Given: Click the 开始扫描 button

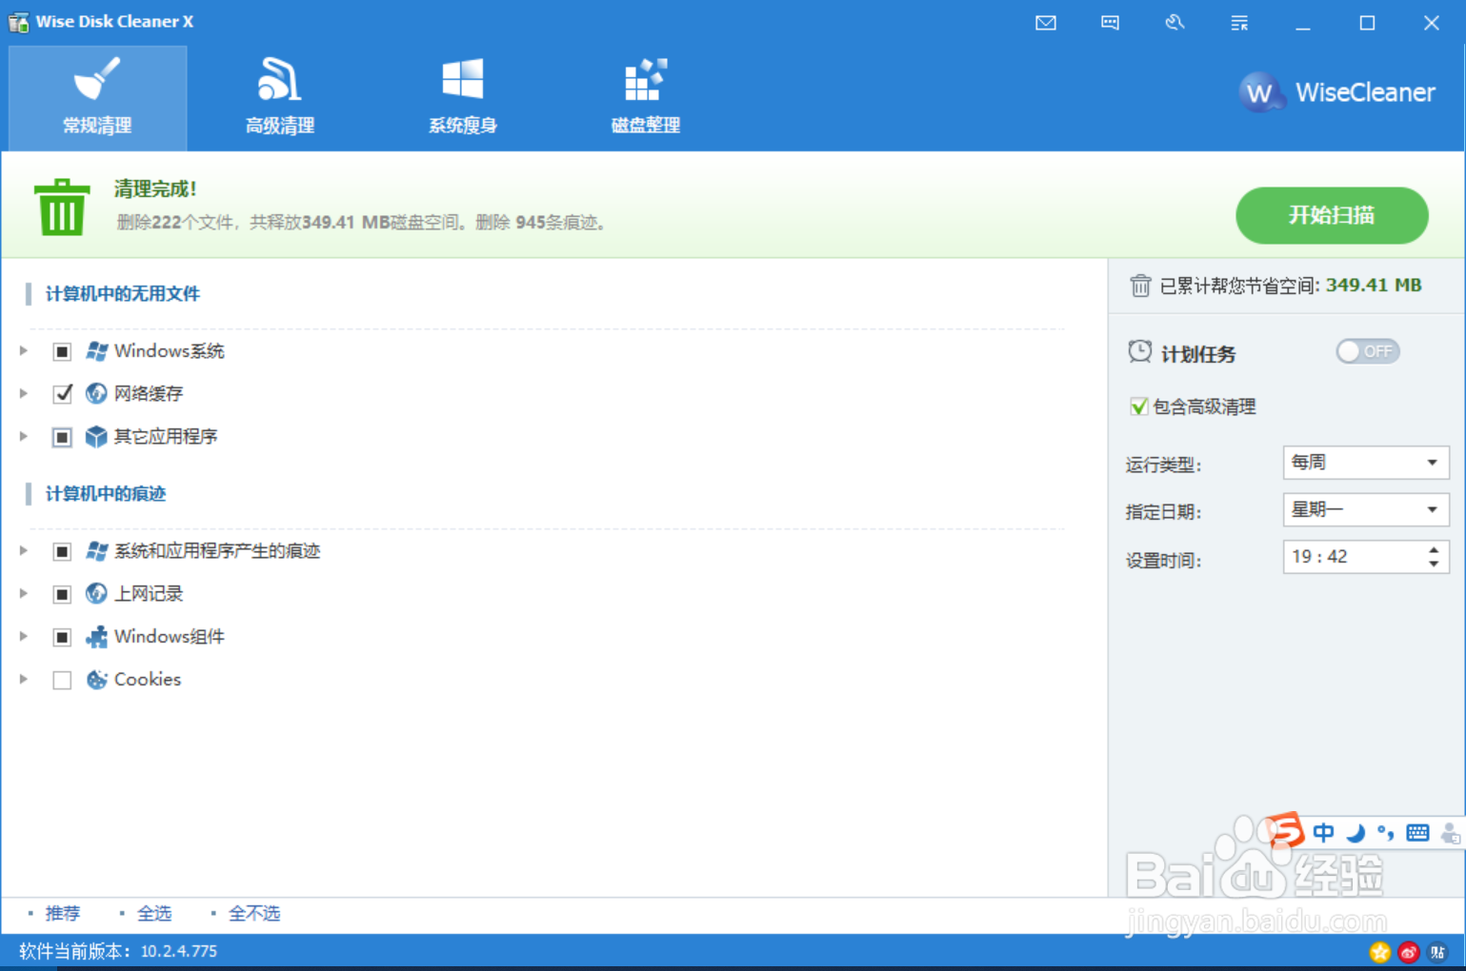Looking at the screenshot, I should point(1332,215).
